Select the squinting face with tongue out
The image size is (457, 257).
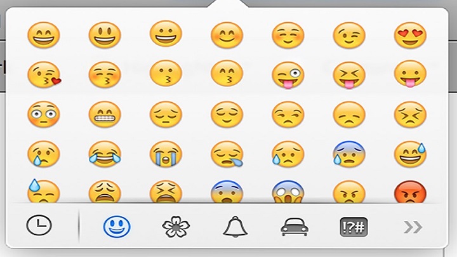click(349, 75)
